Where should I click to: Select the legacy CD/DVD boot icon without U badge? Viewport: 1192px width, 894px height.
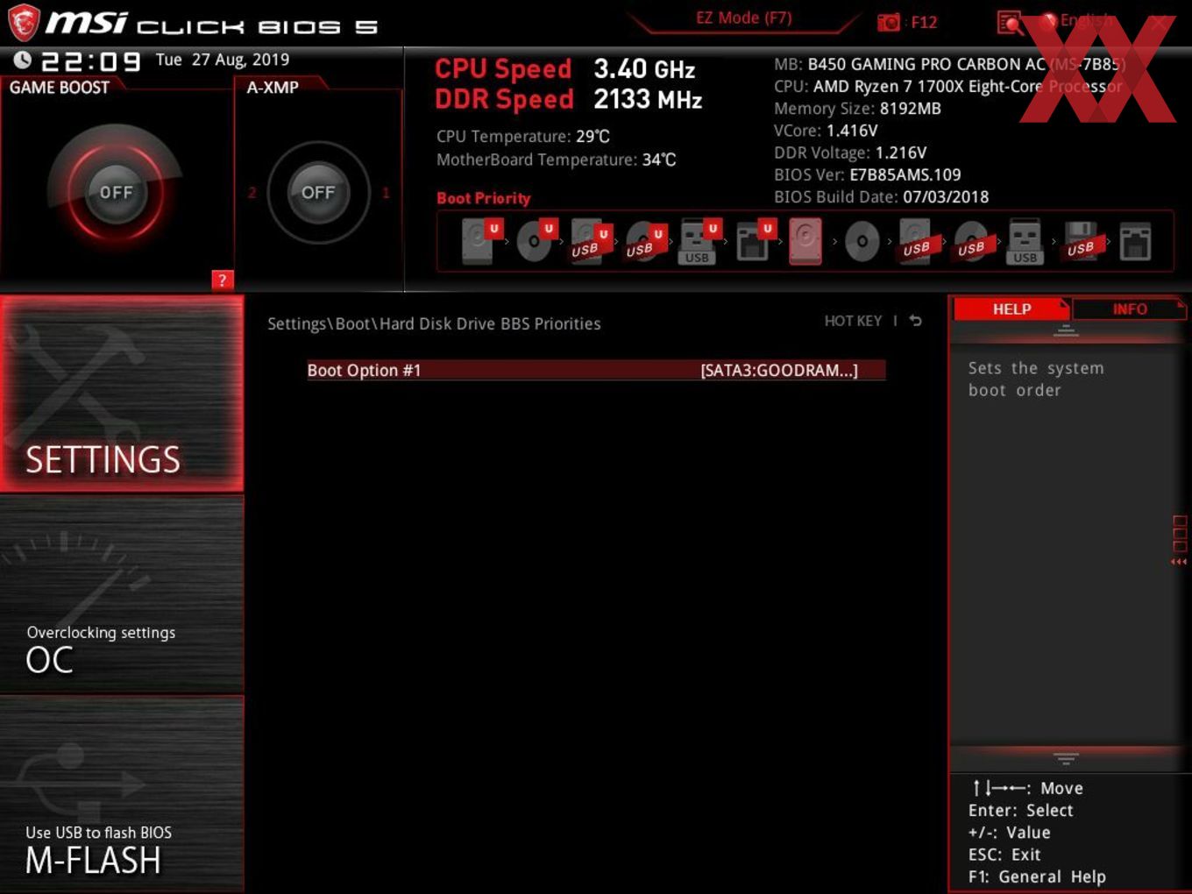tap(862, 241)
